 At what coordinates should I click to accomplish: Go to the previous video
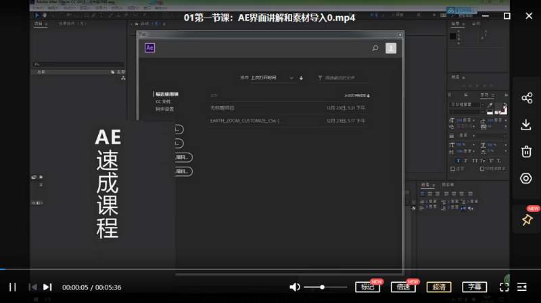pyautogui.click(x=32, y=287)
